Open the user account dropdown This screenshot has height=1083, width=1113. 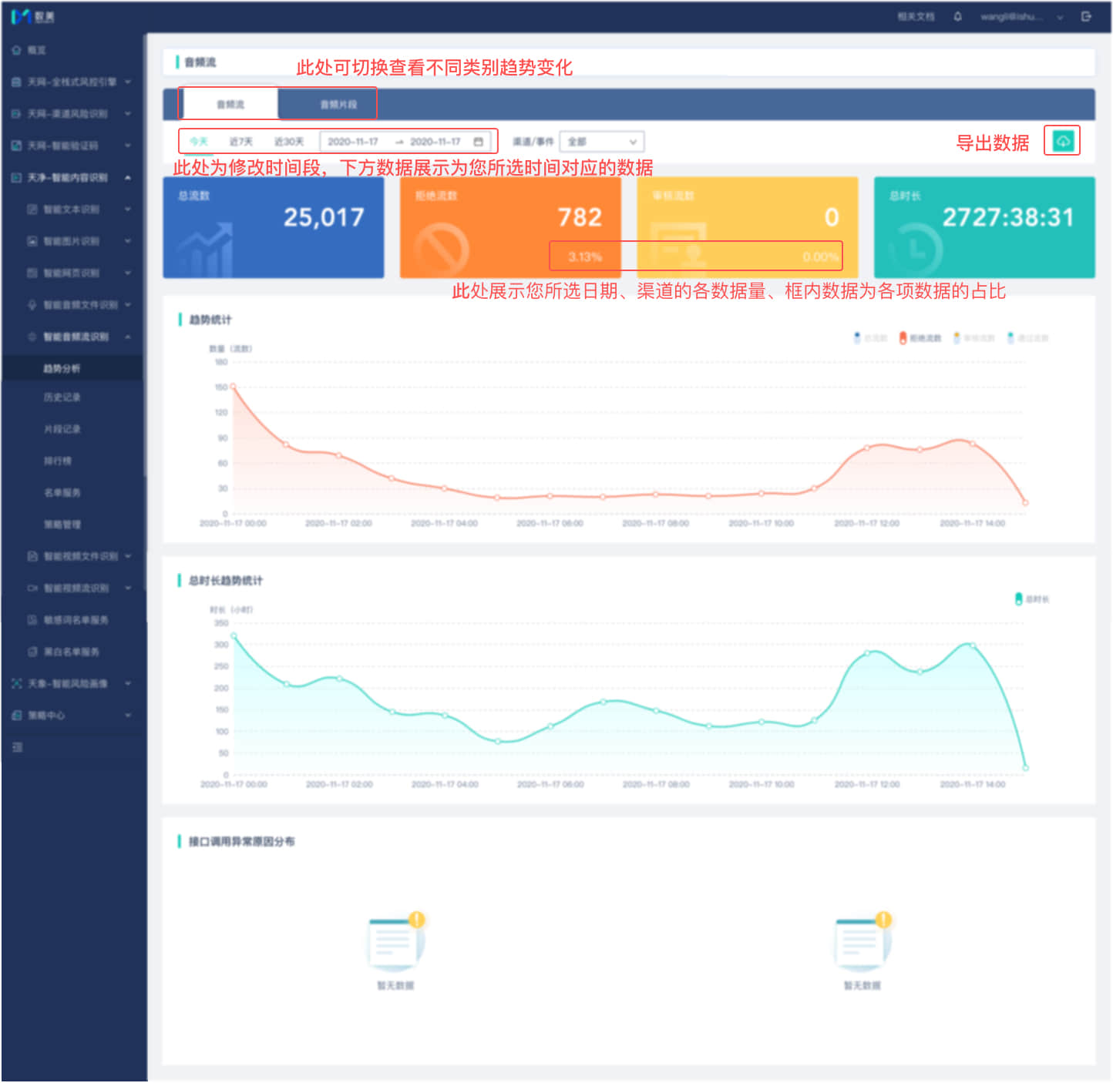pyautogui.click(x=1021, y=16)
